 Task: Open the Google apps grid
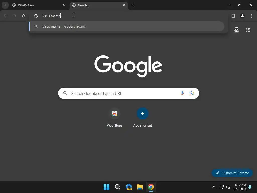click(x=248, y=30)
